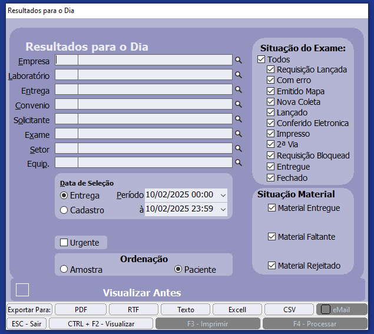Uncheck the Todos exam status checkbox
Image resolution: width=374 pixels, height=334 pixels.
click(262, 59)
